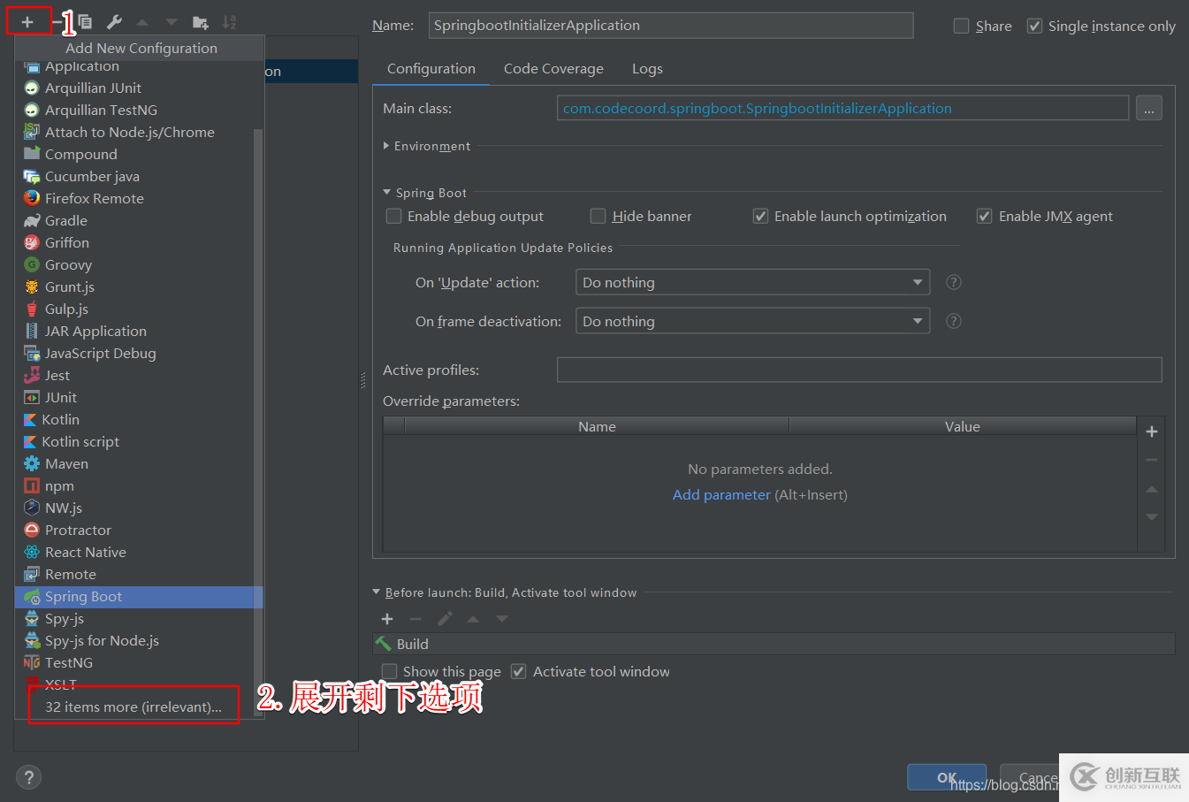This screenshot has width=1189, height=802.
Task: Expand the Environment section
Action: (x=386, y=146)
